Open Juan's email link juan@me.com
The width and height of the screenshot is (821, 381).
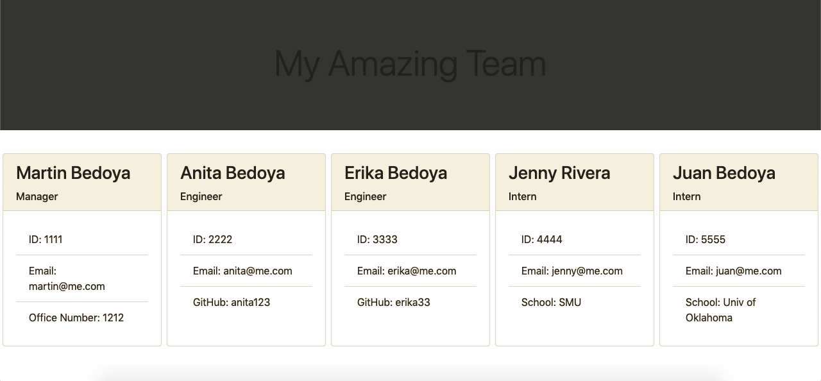pyautogui.click(x=749, y=271)
